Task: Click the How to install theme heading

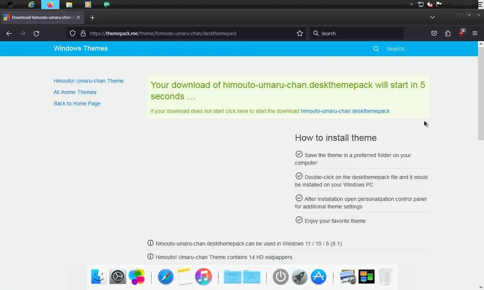Action: [x=336, y=138]
